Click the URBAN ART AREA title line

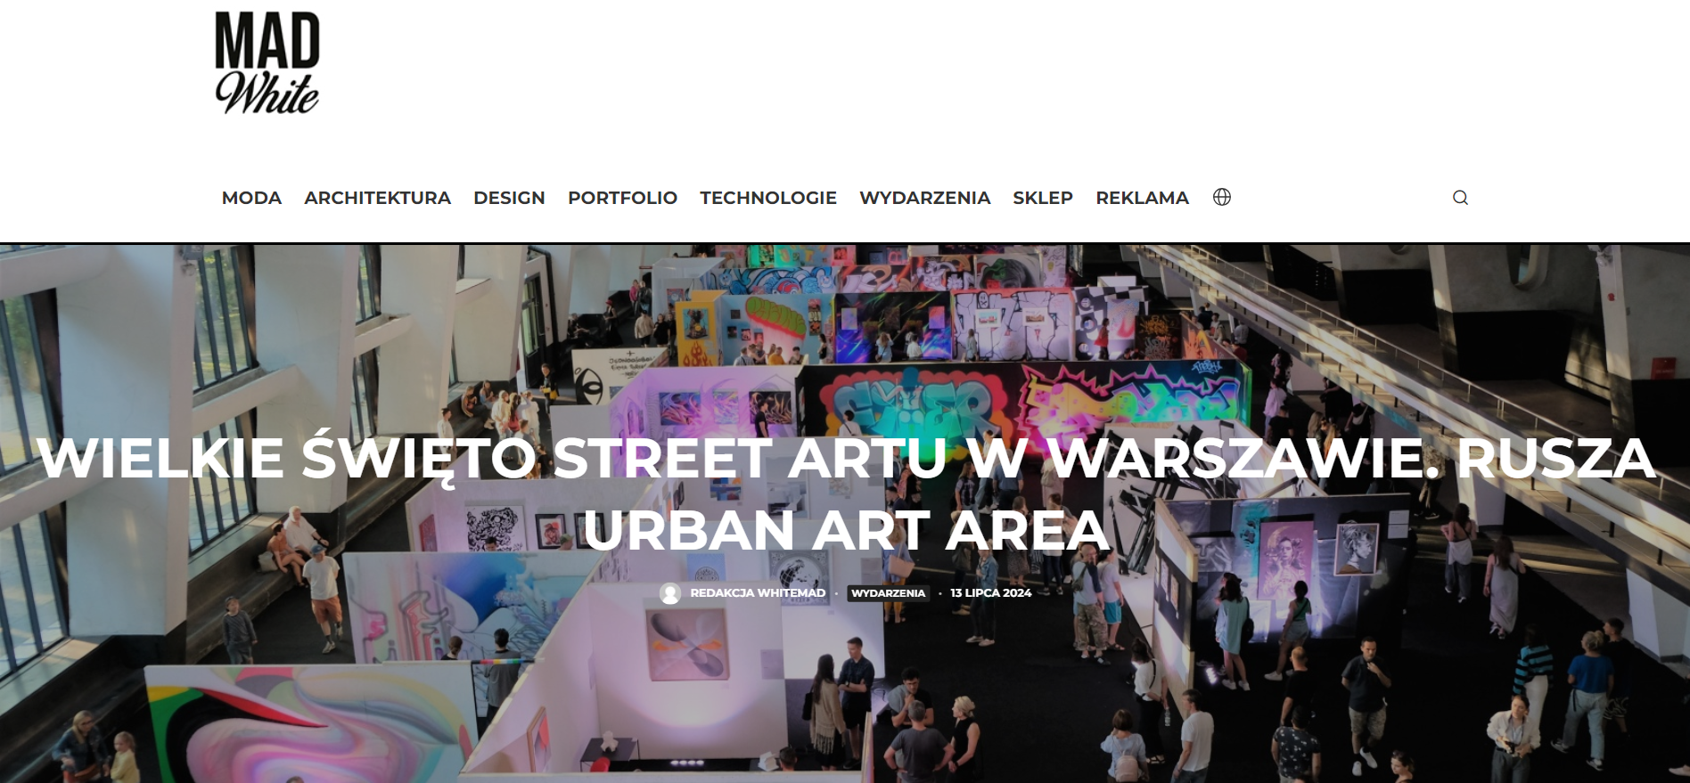(845, 531)
